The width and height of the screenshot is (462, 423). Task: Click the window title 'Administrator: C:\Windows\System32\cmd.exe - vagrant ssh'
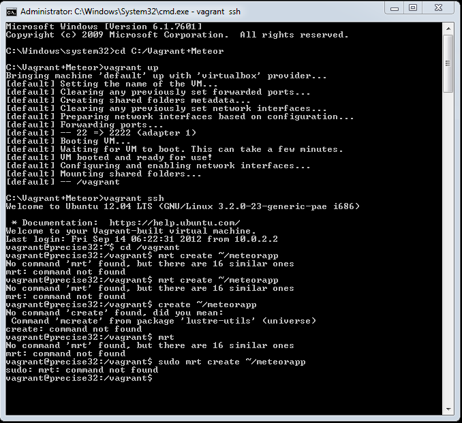[x=130, y=12]
